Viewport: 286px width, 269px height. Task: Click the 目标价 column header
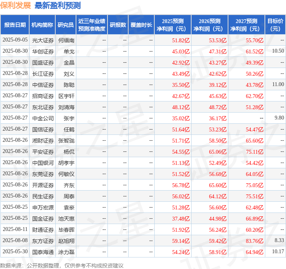click(x=275, y=25)
